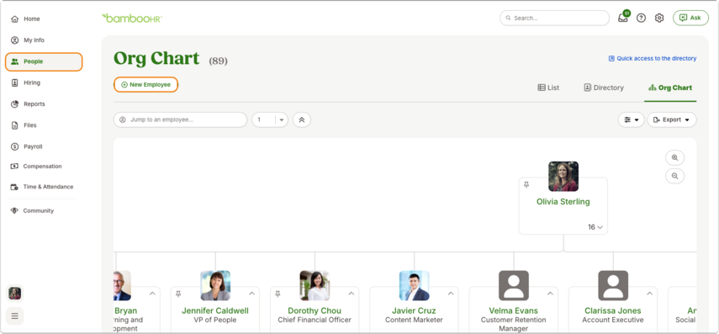Open Javier Cruz's name link
This screenshot has height=334, width=719.
click(x=414, y=311)
